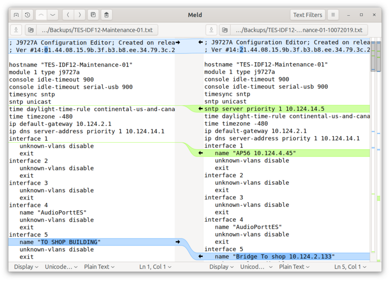This screenshot has height=281, width=390.
Task: Expand the right pane Display dropdown
Action: point(221,267)
